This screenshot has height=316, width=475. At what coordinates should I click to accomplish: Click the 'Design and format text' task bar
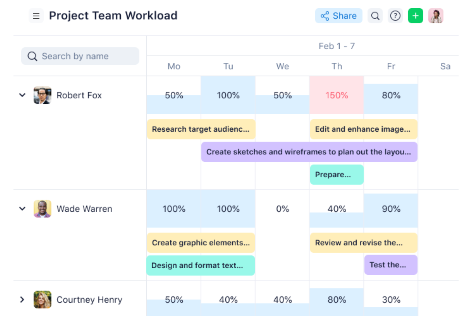coord(201,265)
